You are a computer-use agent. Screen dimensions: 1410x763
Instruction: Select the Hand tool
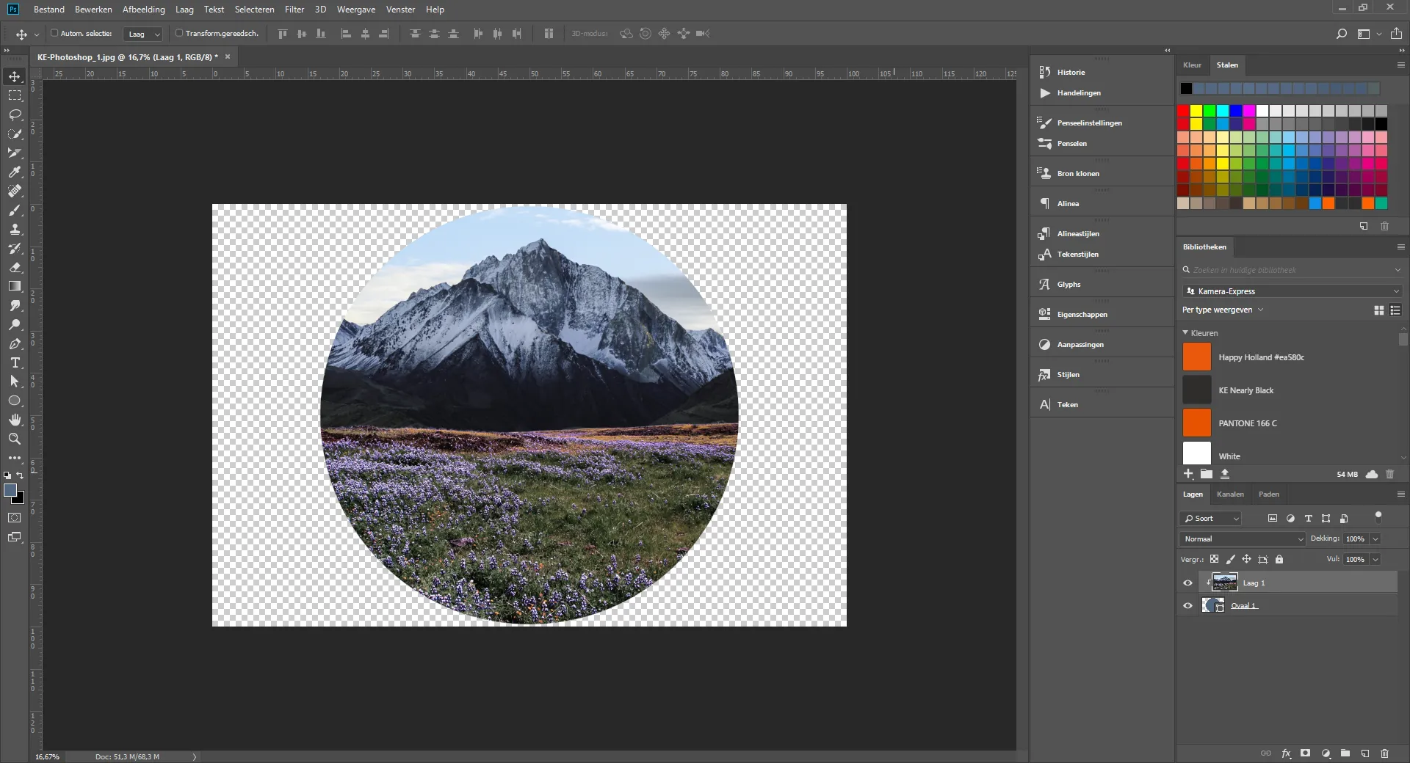(x=15, y=420)
